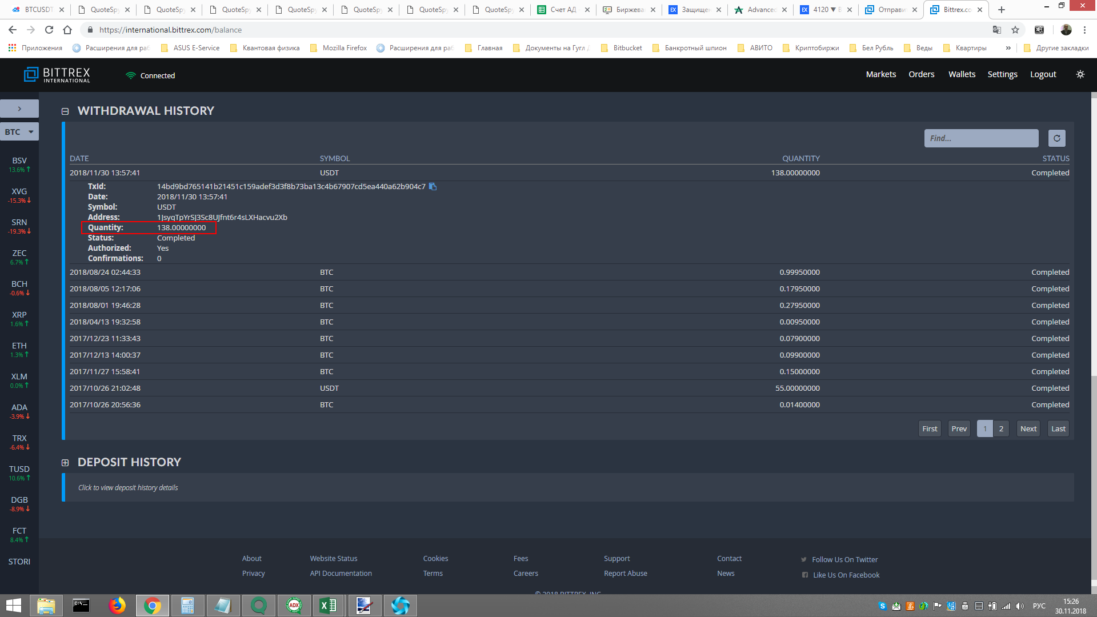Open the command prompt taskbar icon

point(81,606)
